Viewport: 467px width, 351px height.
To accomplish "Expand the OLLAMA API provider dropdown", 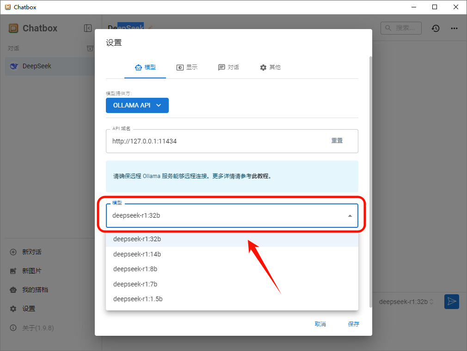I will tap(137, 105).
